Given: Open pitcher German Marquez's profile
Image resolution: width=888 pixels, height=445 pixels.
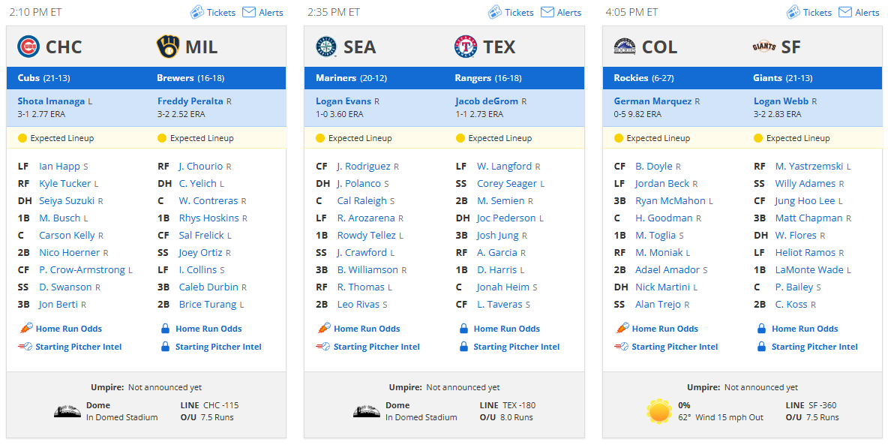Looking at the screenshot, I should pos(652,101).
